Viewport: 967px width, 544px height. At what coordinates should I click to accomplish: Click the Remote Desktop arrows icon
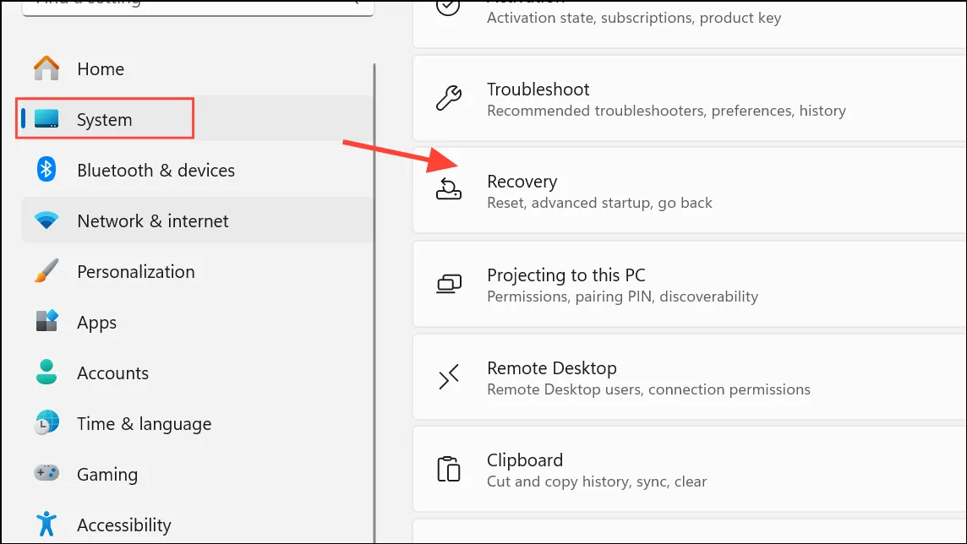tap(448, 377)
